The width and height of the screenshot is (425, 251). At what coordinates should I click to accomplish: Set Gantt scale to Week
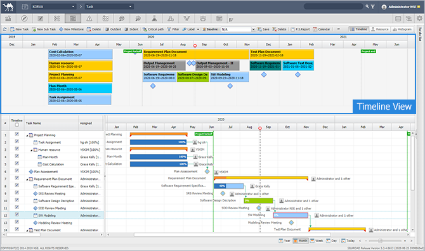[x=317, y=241]
